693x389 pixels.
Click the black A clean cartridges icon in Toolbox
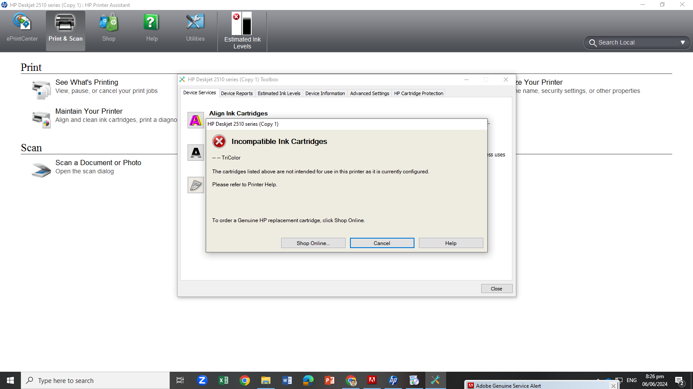click(x=196, y=153)
